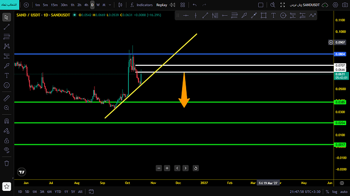This screenshot has width=350, height=196.
Task: Select the daily D timeframe
Action: tap(92, 5)
